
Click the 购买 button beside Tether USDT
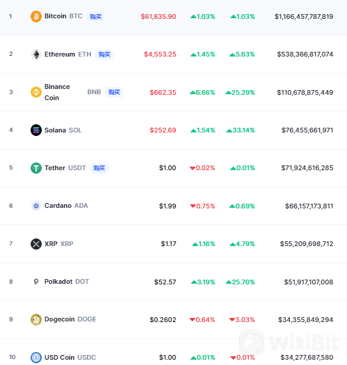tap(99, 168)
